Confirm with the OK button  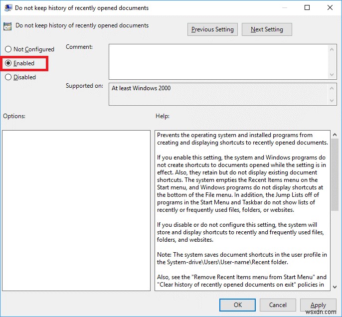click(x=237, y=305)
